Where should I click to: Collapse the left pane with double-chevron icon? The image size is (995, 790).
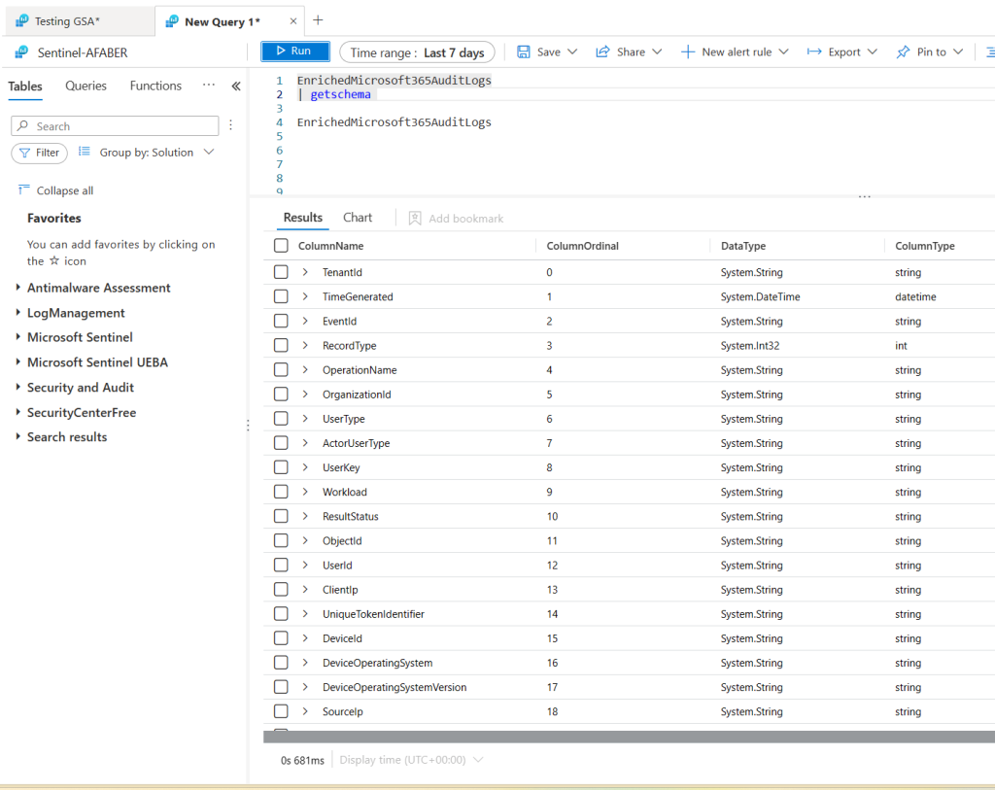(x=236, y=86)
